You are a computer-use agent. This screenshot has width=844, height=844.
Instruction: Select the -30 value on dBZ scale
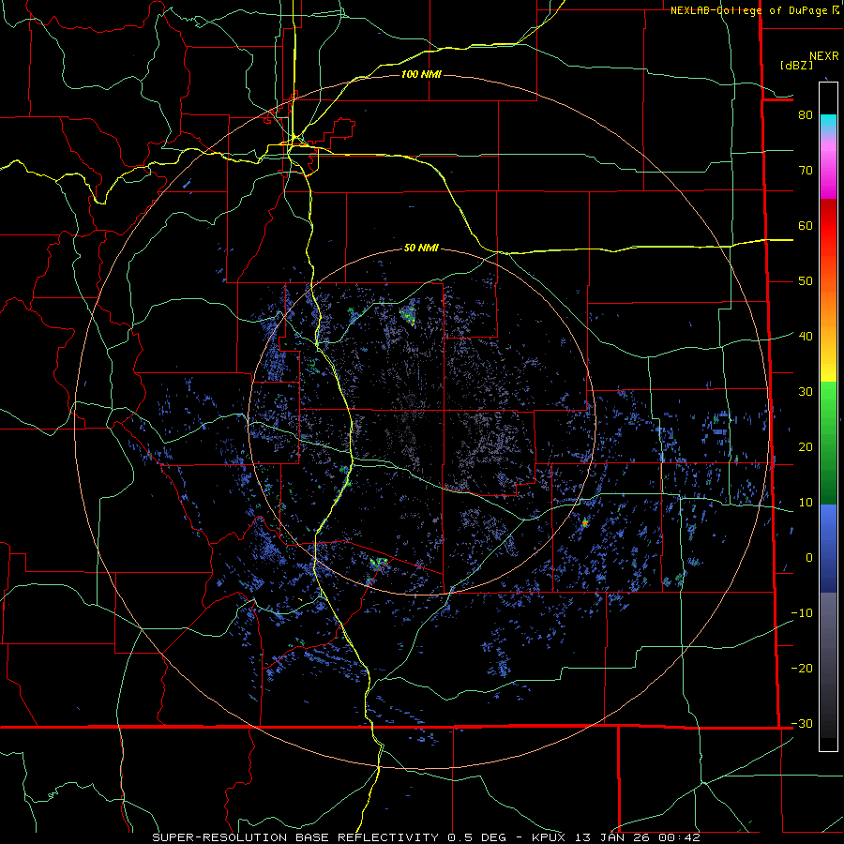802,723
